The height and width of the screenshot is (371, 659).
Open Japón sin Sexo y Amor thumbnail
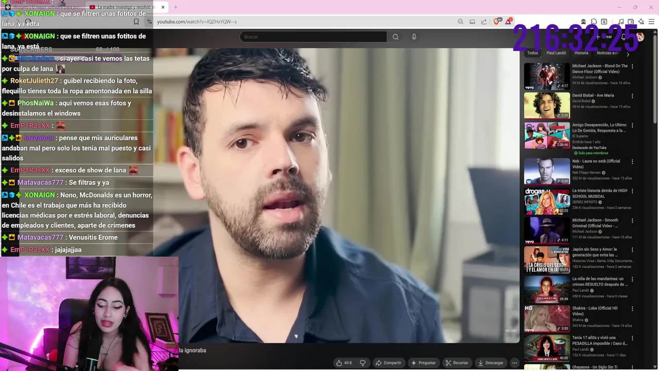[x=547, y=259]
